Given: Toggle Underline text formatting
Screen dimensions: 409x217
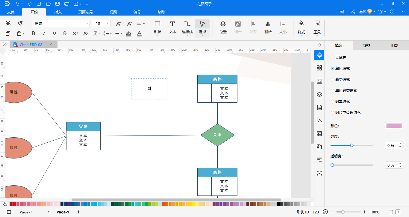Looking at the screenshot, I should 54,33.
